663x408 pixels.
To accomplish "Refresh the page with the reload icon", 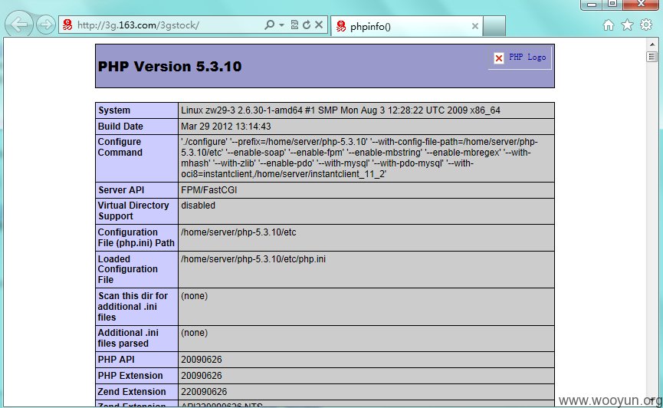I will (x=307, y=25).
